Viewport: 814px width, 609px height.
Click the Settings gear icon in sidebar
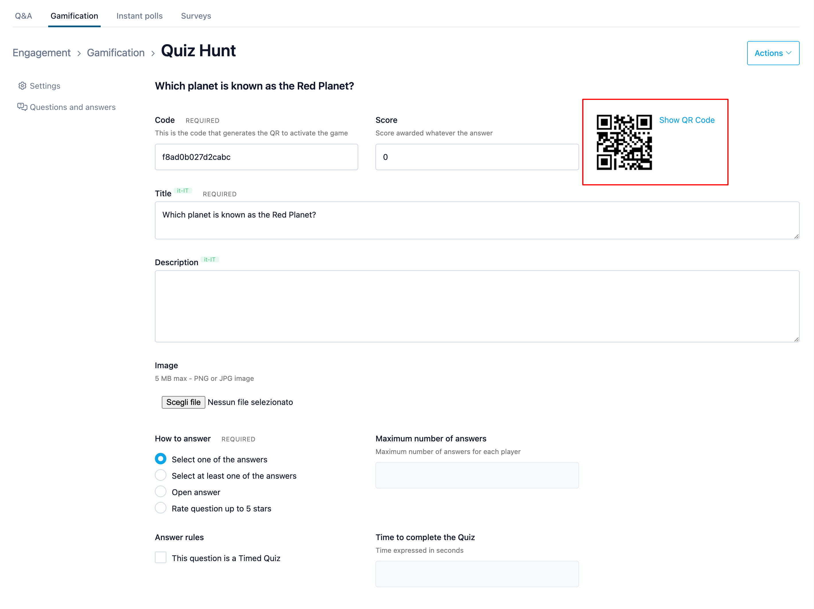click(22, 86)
